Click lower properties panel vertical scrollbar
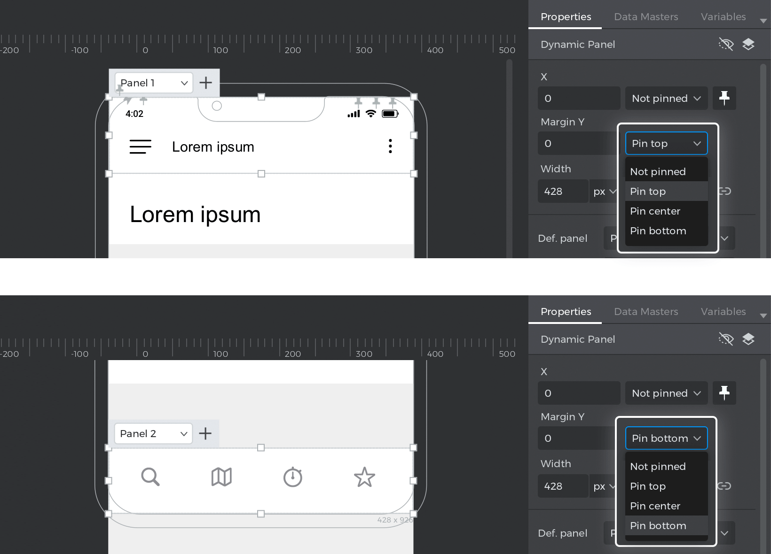Viewport: 771px width, 554px height. point(763,455)
